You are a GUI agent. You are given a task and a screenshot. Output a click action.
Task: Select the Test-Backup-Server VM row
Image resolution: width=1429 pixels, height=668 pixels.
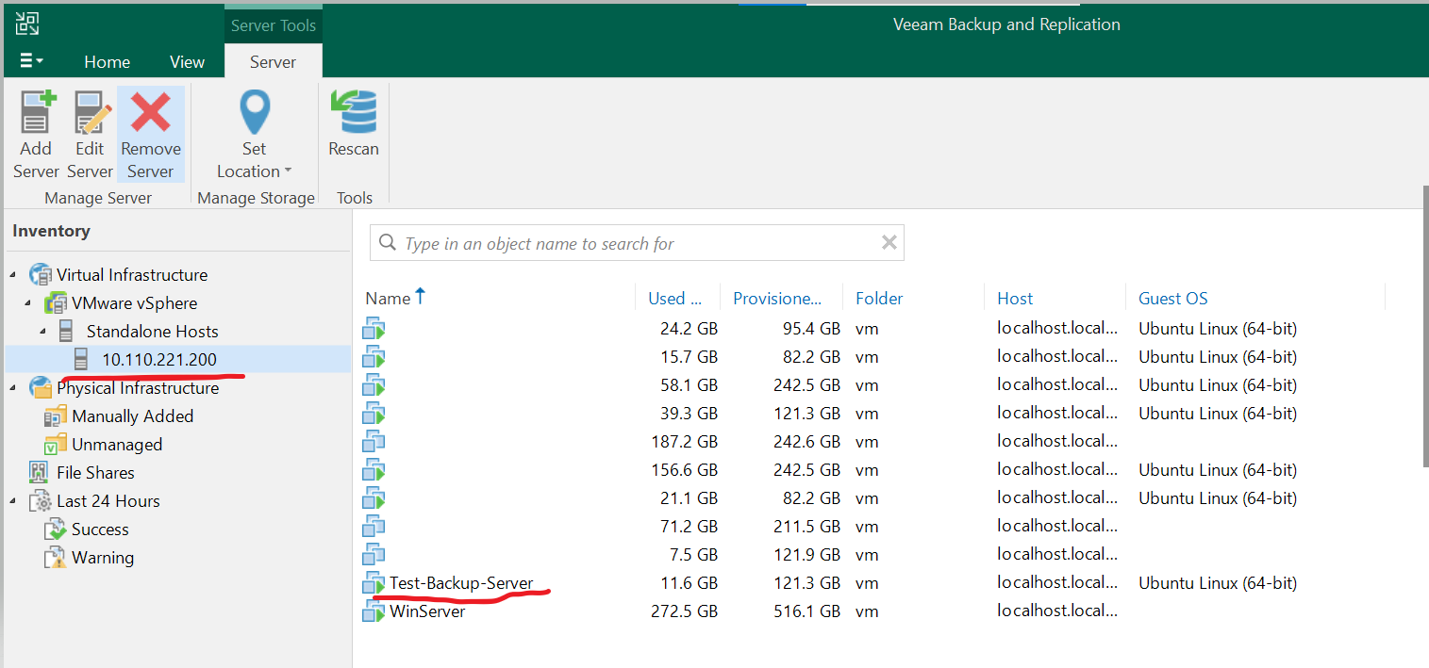461,583
